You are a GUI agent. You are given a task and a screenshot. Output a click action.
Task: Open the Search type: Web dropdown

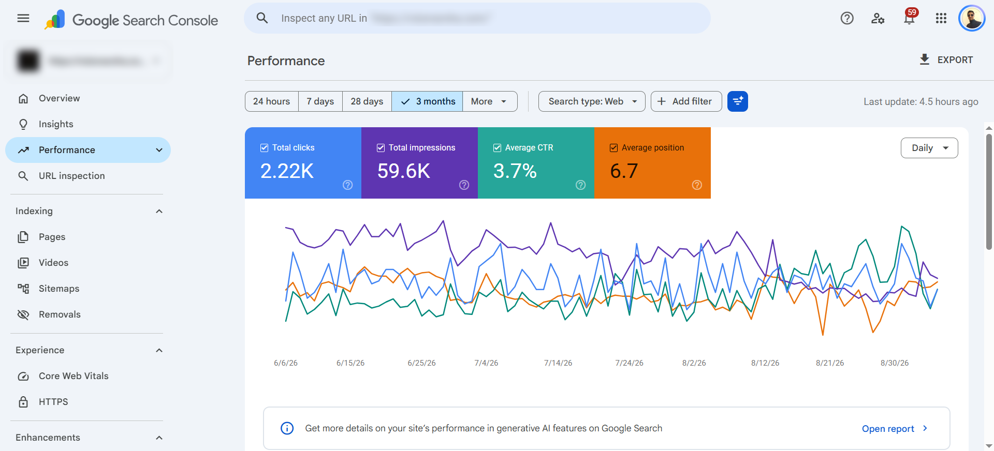coord(592,101)
